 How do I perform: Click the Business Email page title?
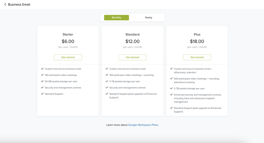click(x=19, y=5)
